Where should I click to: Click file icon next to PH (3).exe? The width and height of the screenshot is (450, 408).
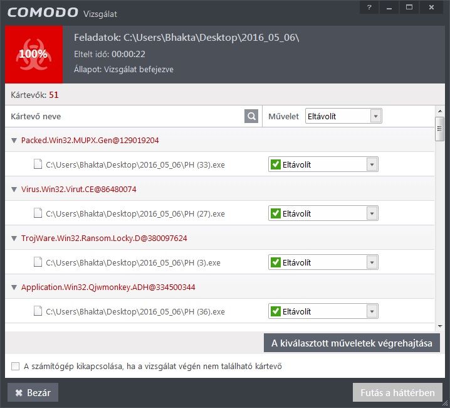coord(38,262)
